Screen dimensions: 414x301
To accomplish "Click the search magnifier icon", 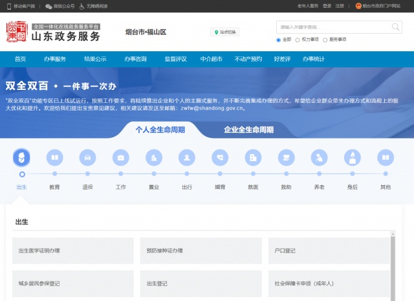I will pos(395,27).
